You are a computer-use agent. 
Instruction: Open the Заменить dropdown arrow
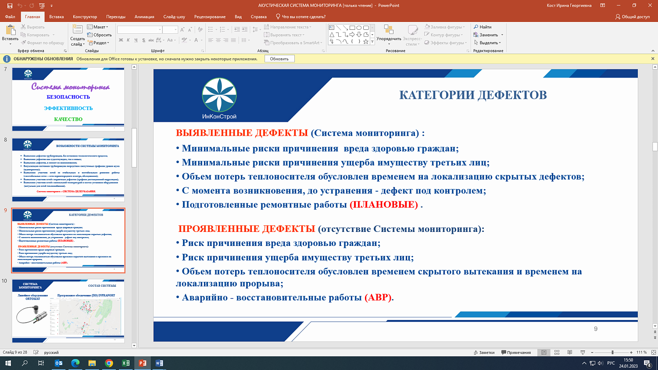(x=502, y=35)
